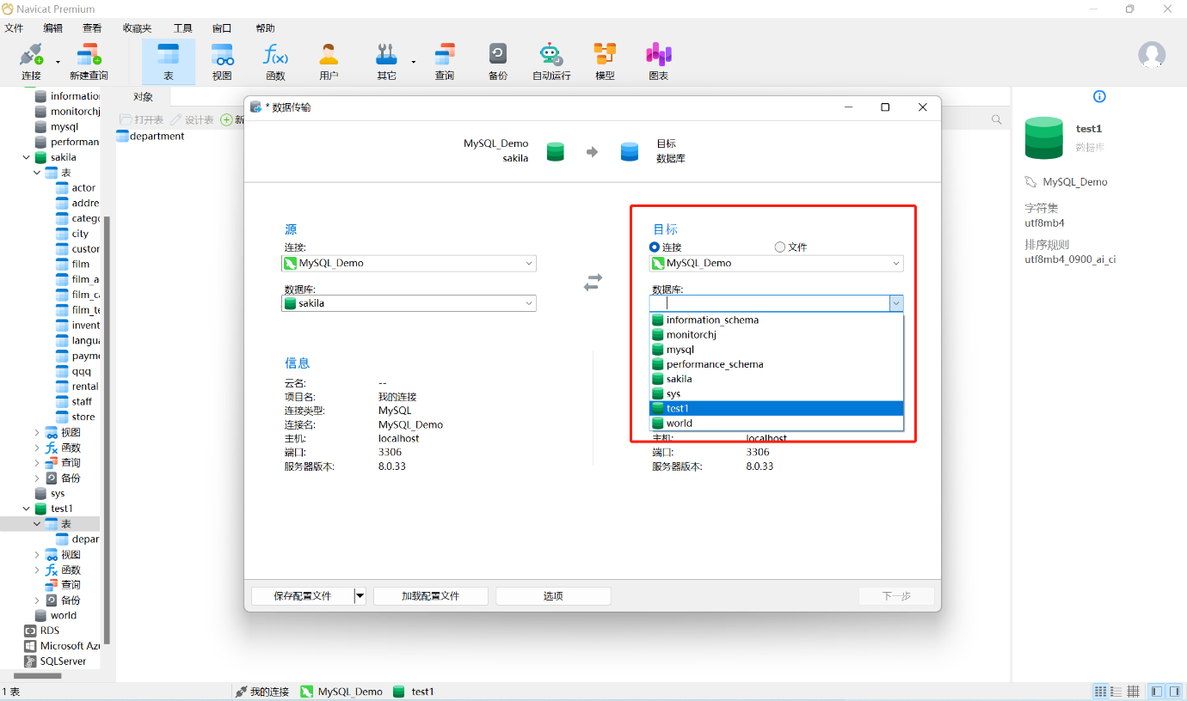
Task: Swap source and target with the arrows icon
Action: pyautogui.click(x=593, y=282)
